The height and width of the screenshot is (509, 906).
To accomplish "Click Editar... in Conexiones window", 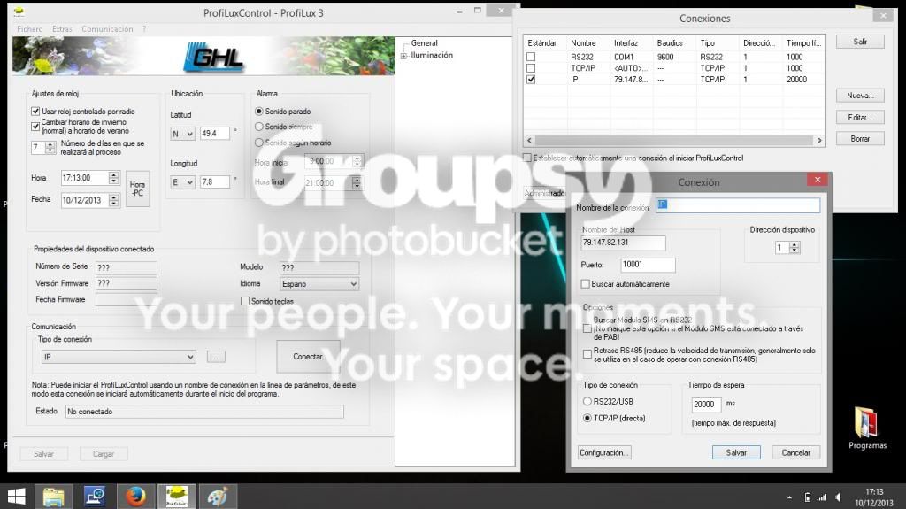I will [x=860, y=118].
